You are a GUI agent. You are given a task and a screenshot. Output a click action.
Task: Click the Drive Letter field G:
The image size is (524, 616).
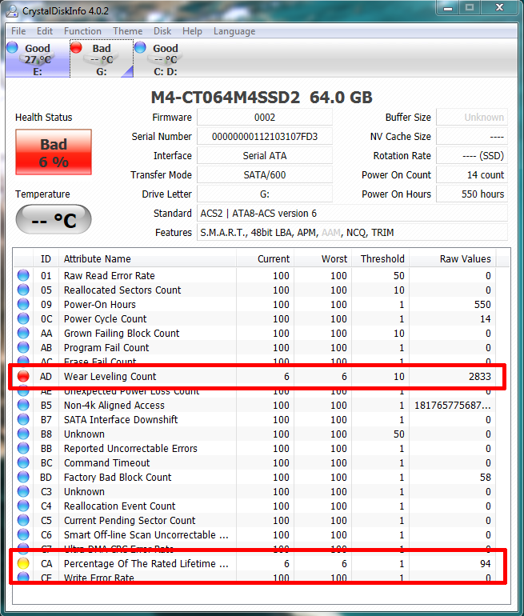click(x=265, y=194)
